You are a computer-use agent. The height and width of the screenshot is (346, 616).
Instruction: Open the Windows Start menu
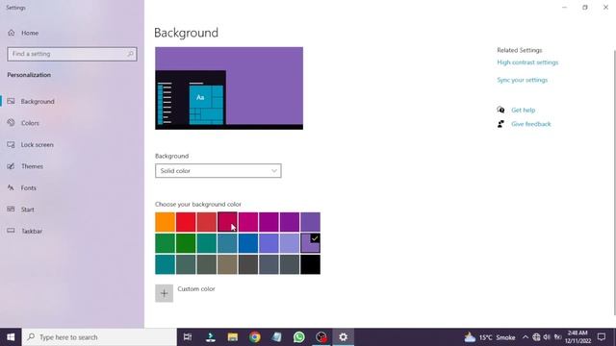11,337
